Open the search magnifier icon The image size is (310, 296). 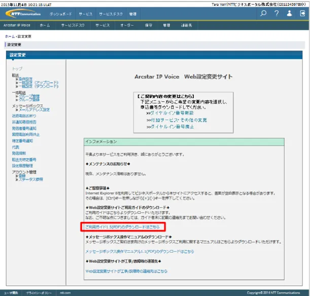coord(263,13)
